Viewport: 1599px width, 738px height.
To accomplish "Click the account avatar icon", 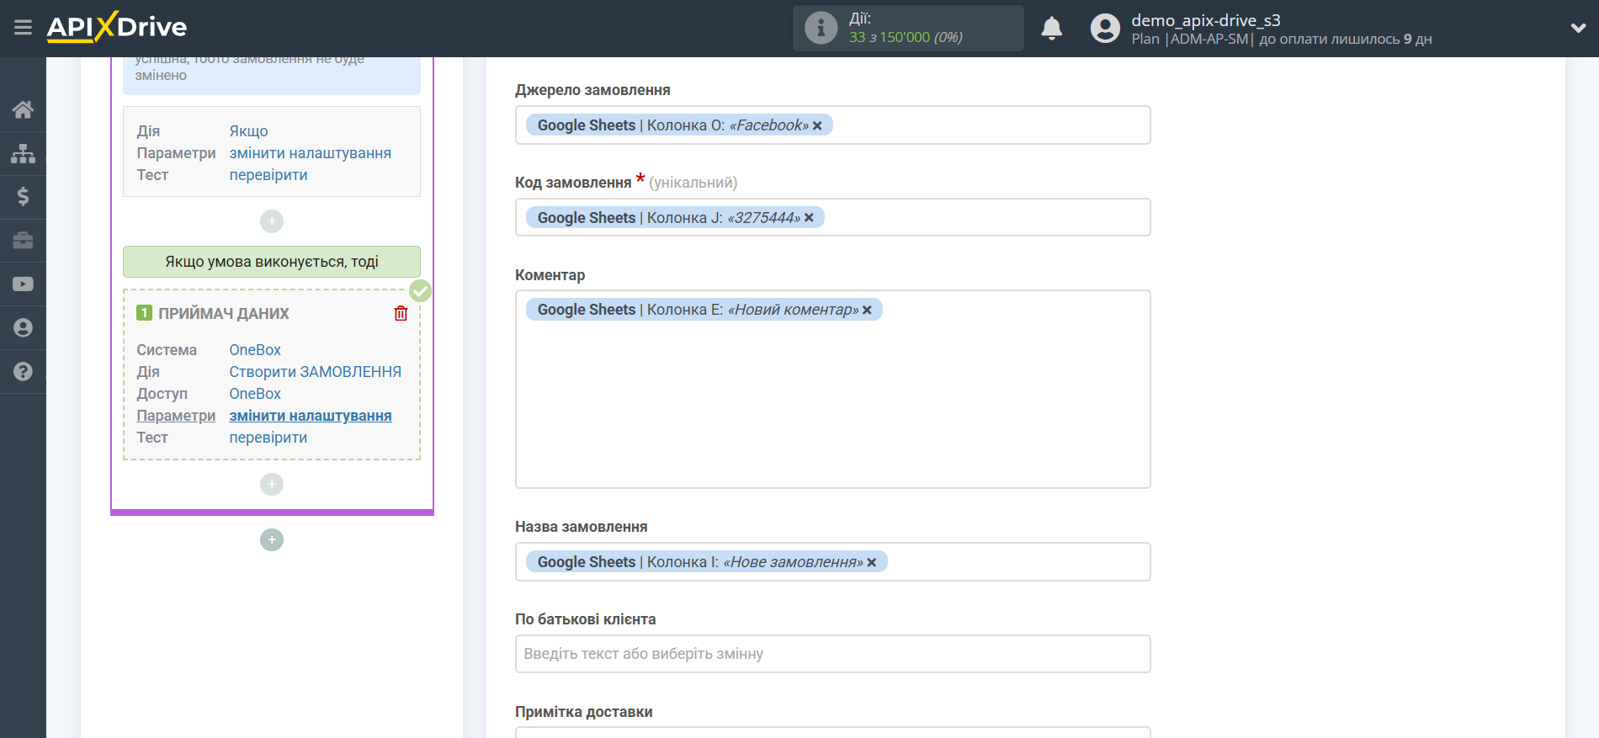I will coord(1105,28).
